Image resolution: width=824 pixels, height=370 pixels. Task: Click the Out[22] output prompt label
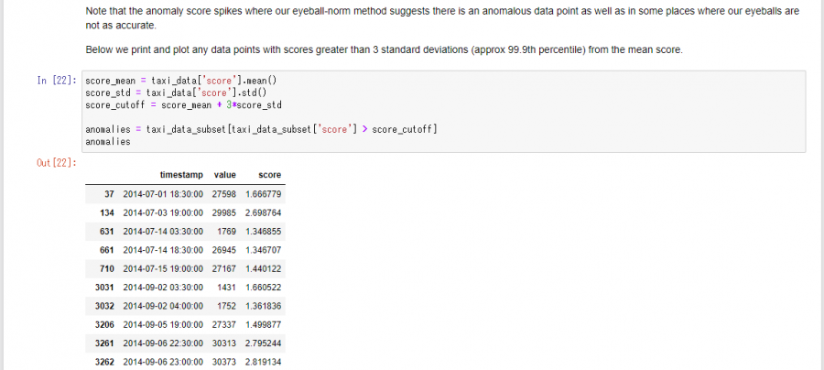click(x=57, y=163)
